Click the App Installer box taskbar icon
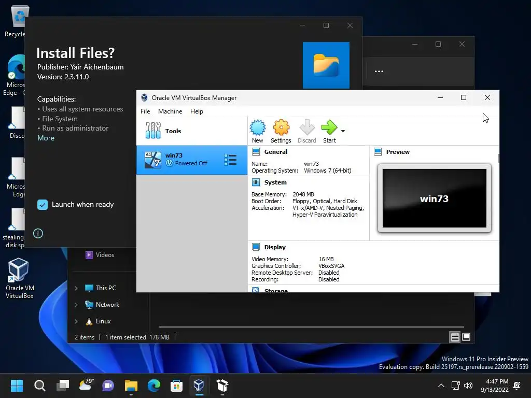This screenshot has width=531, height=398. [x=222, y=386]
